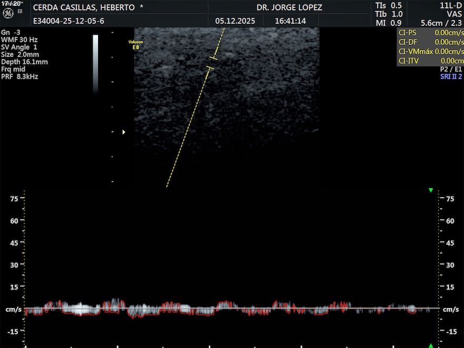Image resolution: width=464 pixels, height=348 pixels.
Task: Click the PRF 8.3kHz parameter
Action: (x=20, y=77)
